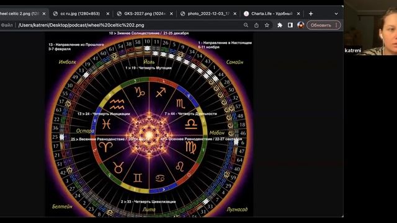
Task: Click the Самайн label
Action: pos(234,62)
